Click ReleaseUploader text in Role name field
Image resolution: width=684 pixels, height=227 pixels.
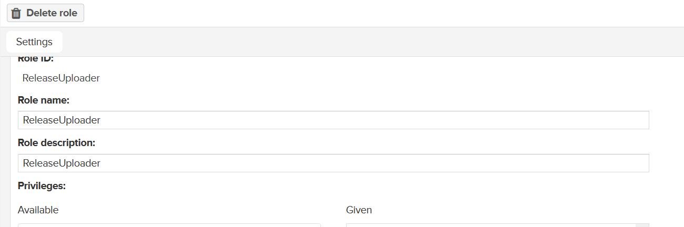(62, 120)
